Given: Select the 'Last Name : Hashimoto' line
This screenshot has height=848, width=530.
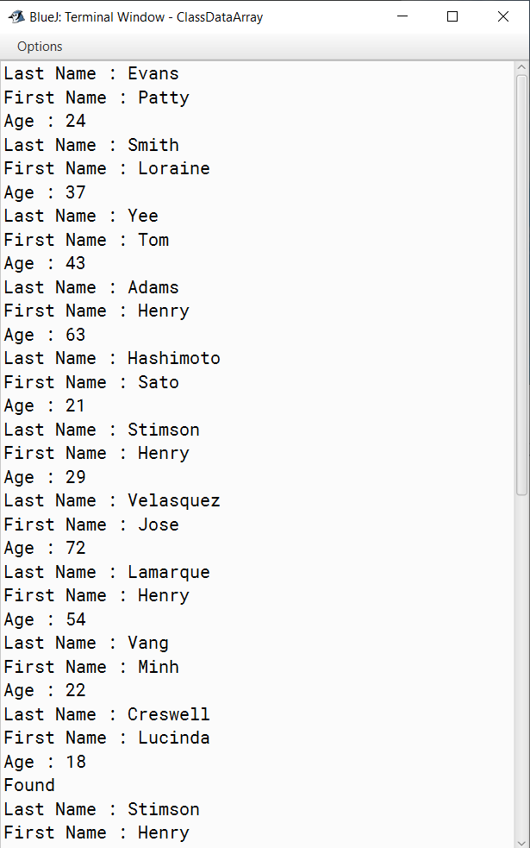Looking at the screenshot, I should click(112, 359).
